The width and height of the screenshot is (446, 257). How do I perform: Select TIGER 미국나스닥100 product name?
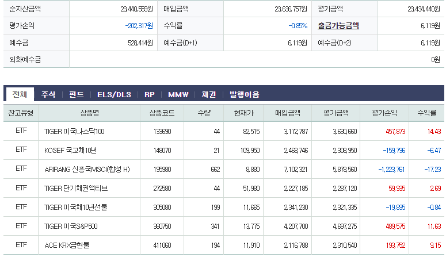74,131
